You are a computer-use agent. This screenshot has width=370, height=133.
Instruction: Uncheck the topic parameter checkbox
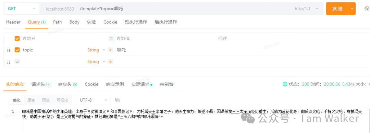[x=17, y=50]
